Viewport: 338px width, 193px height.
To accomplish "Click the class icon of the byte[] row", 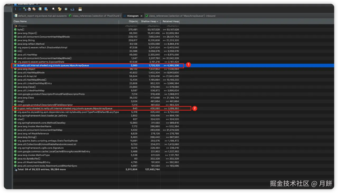I will (15, 29).
